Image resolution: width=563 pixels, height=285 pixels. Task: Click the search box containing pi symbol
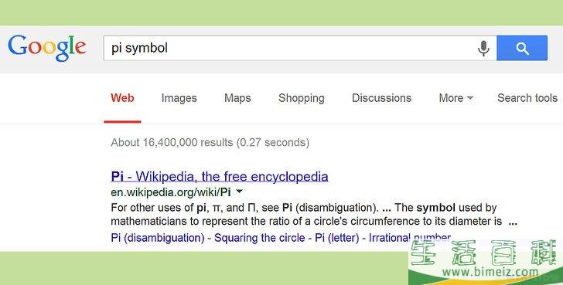pyautogui.click(x=290, y=48)
